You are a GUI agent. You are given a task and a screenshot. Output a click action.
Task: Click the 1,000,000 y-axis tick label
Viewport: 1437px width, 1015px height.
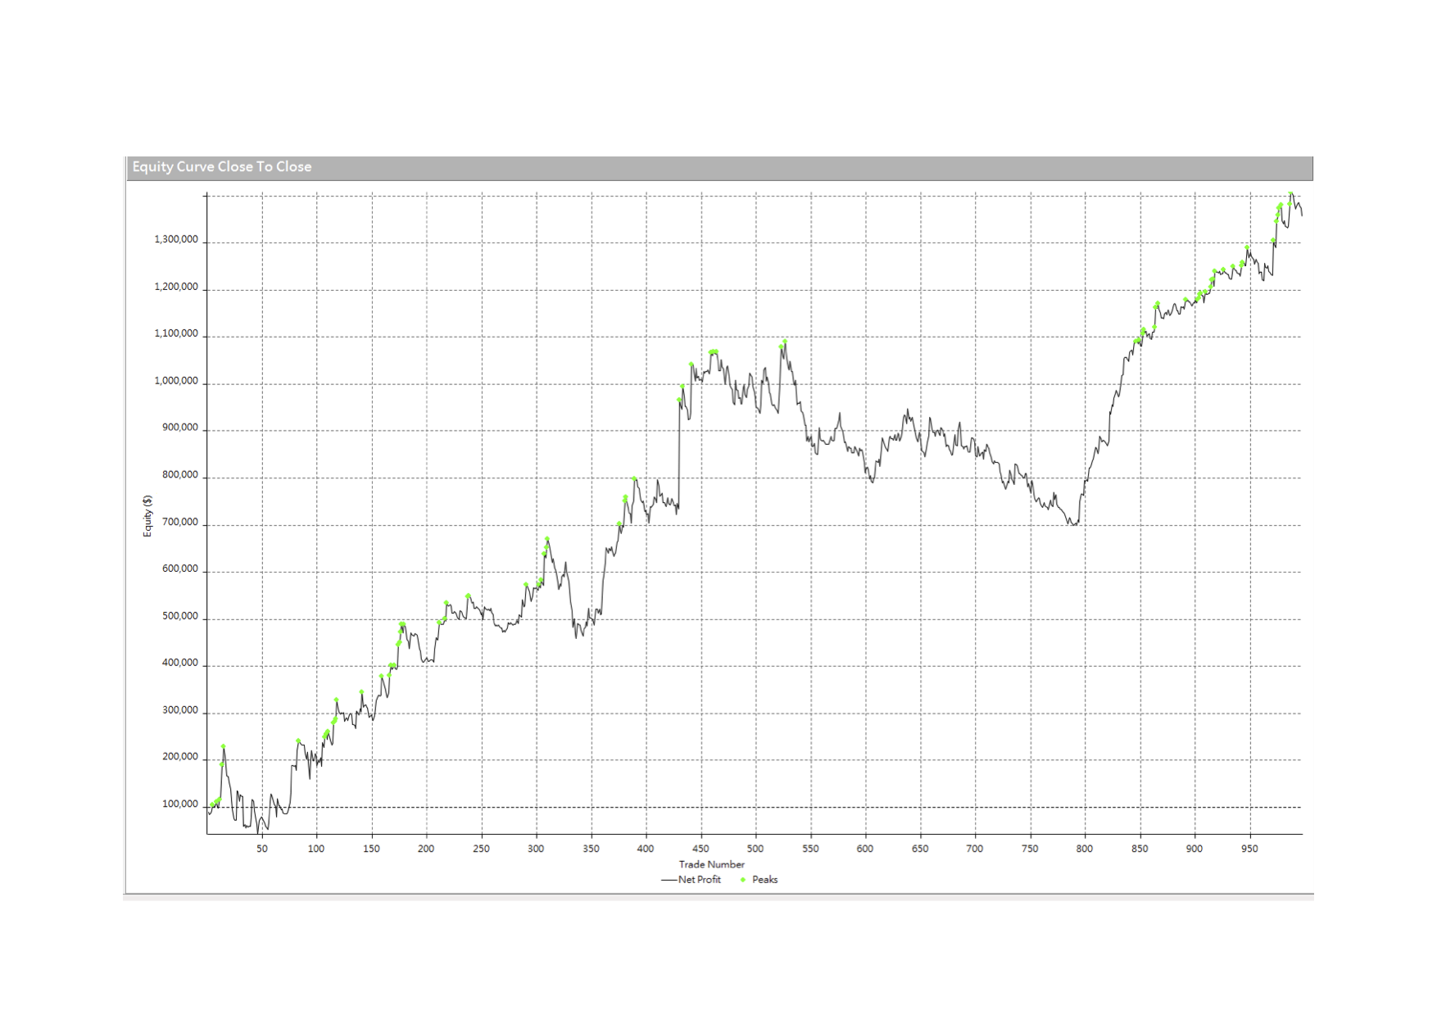[175, 381]
